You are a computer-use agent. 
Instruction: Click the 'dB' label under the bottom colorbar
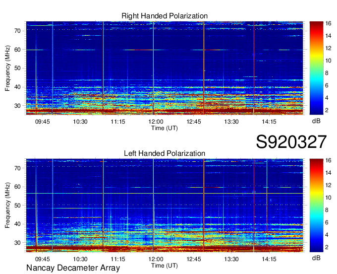click(316, 258)
